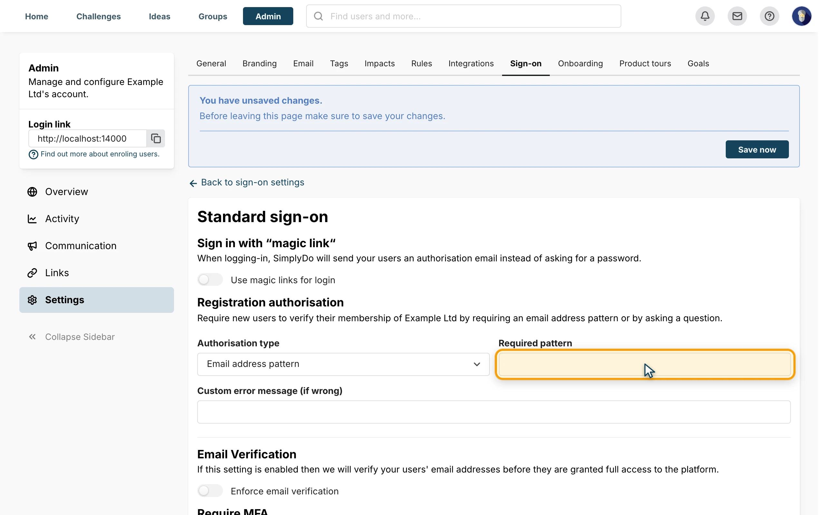The width and height of the screenshot is (825, 515).
Task: Click the help question mark icon
Action: 769,16
